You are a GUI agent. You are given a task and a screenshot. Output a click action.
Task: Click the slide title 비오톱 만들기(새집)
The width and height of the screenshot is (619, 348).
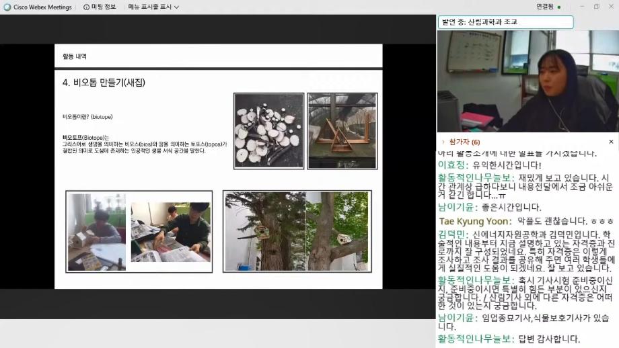(104, 83)
